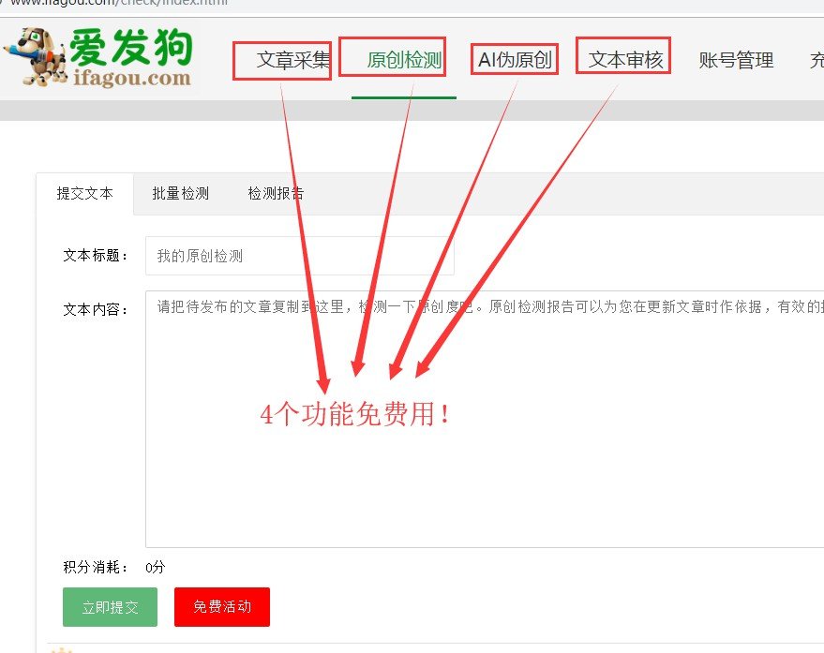Switch to the 批量检测 tab
824x653 pixels.
coord(180,194)
